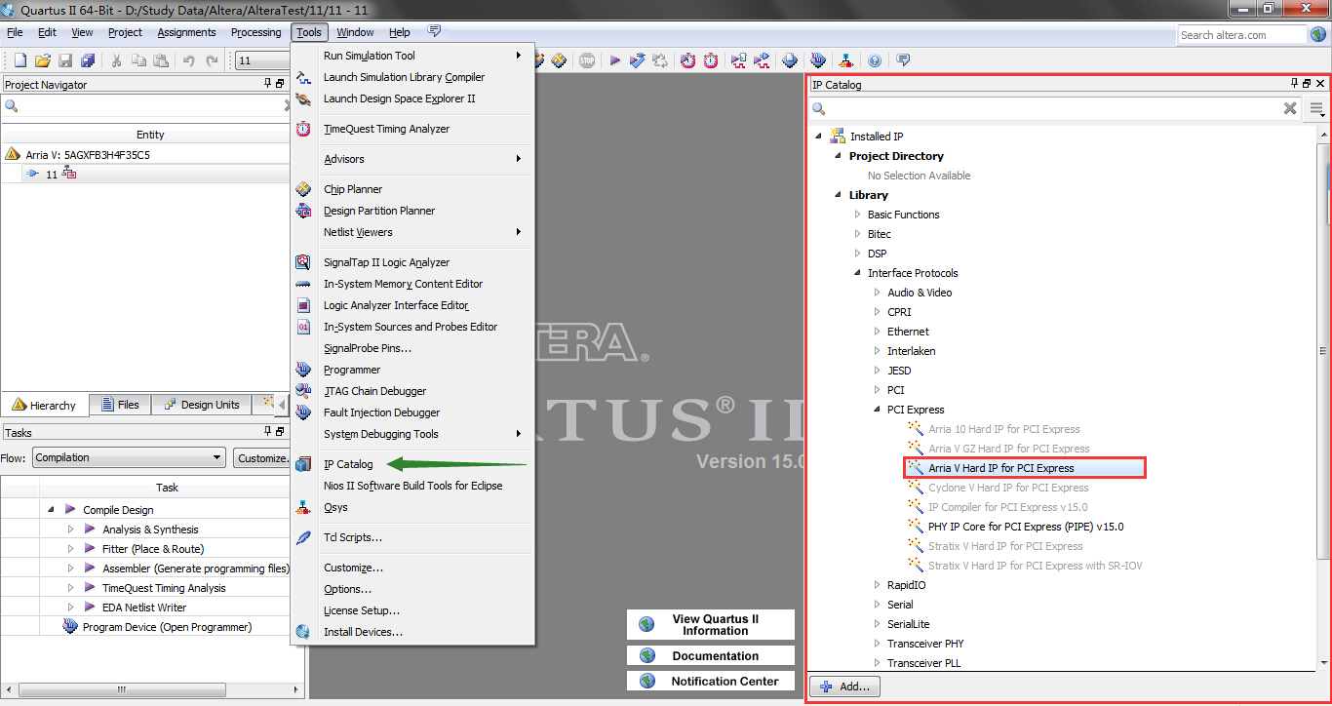1332x706 pixels.
Task: Click the globe icon next to altera.com search
Action: tap(1318, 35)
